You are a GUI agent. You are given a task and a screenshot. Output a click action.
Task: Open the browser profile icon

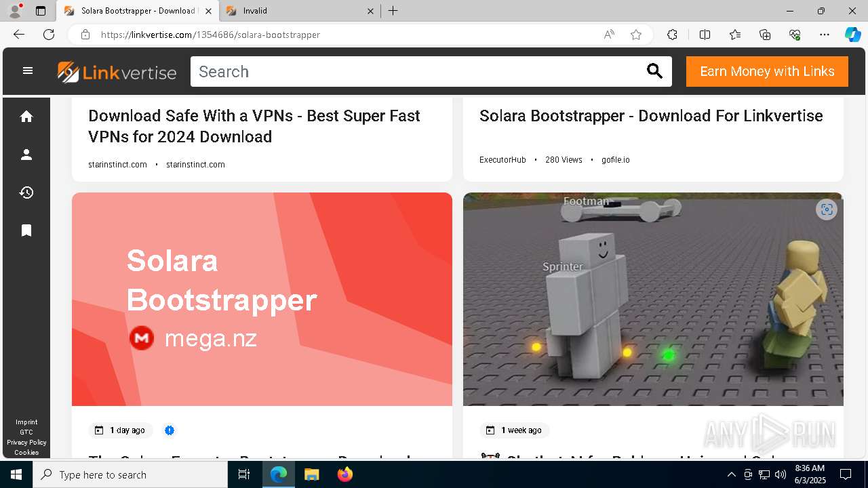pos(15,11)
